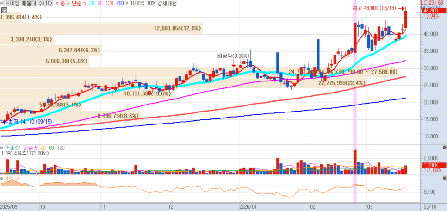Select the pink 120 moving average label
Screen dimensions: 447x211
coord(110,3)
